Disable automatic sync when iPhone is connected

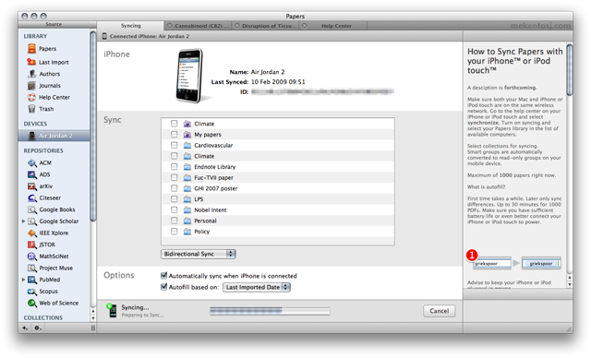tap(164, 276)
